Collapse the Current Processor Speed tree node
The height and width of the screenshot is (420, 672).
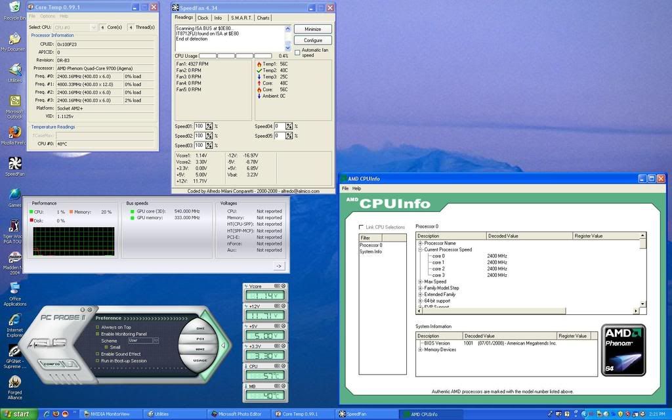tap(420, 249)
